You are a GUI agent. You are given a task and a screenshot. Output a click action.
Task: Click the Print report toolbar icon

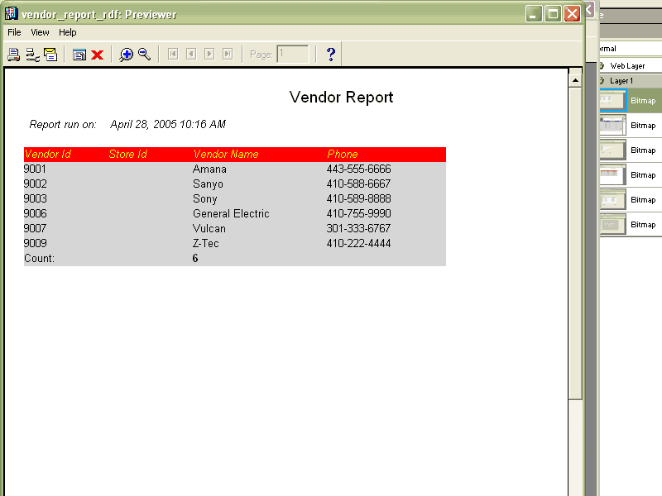(13, 55)
